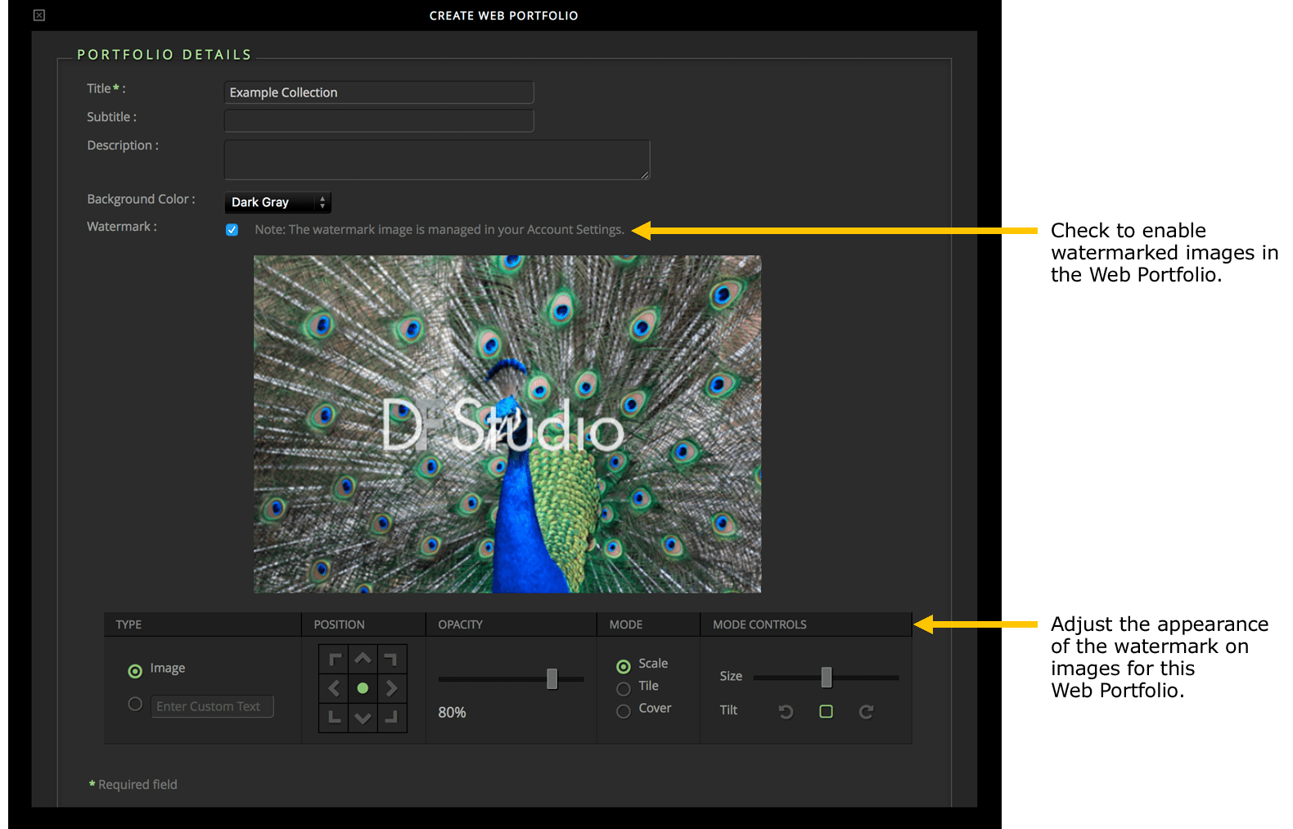This screenshot has height=829, width=1293.
Task: Open Background Color dropdown
Action: pyautogui.click(x=277, y=202)
